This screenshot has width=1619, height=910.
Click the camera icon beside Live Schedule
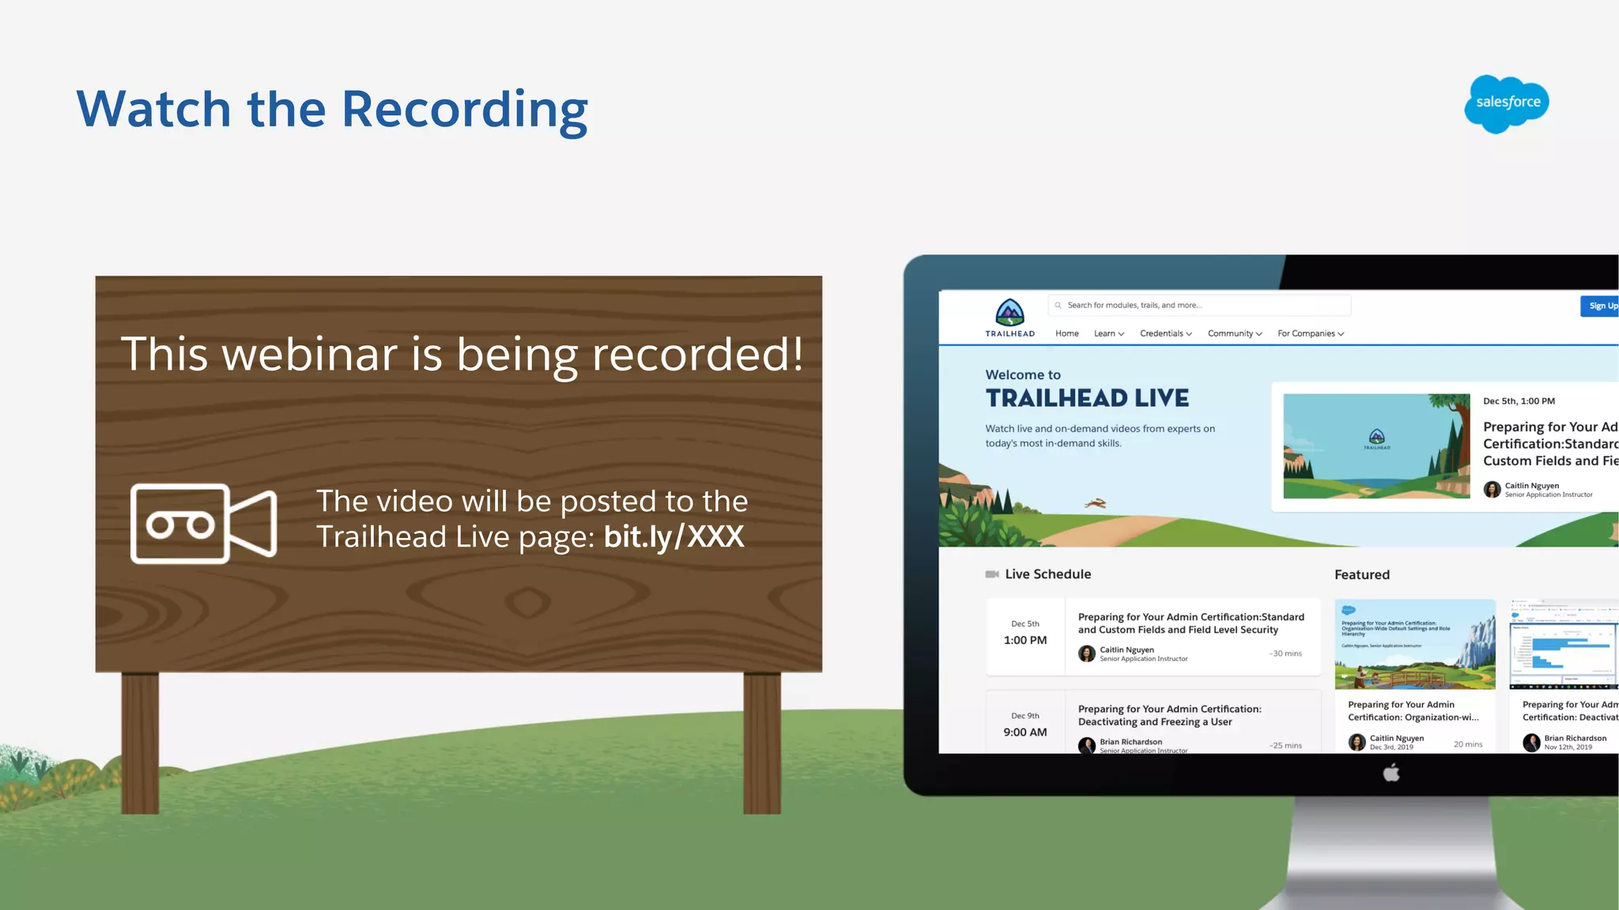[991, 574]
